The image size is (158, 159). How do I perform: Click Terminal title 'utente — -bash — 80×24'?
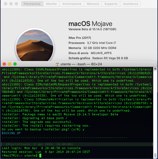81,64
